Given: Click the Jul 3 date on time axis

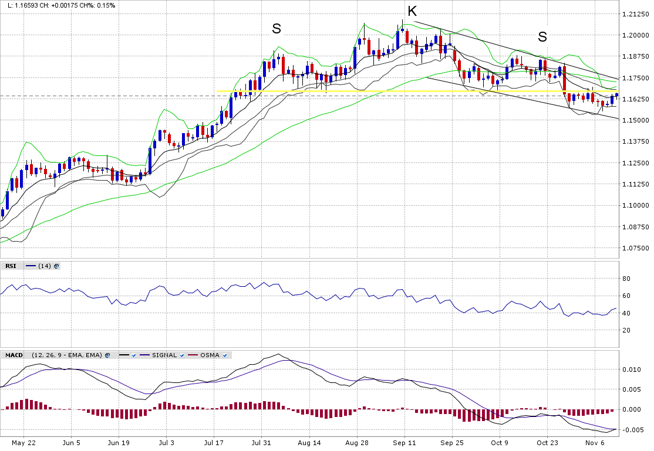Looking at the screenshot, I should click(x=167, y=443).
